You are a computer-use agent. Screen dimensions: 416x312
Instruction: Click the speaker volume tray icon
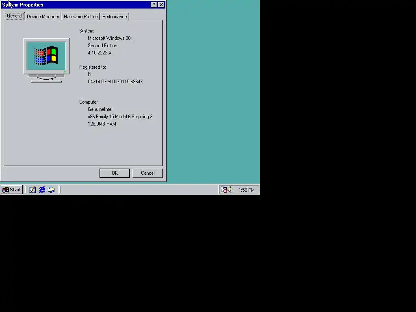pyautogui.click(x=230, y=190)
